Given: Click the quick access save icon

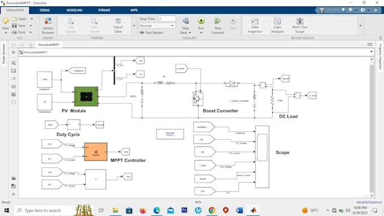Looking at the screenshot, I should coord(322,10).
